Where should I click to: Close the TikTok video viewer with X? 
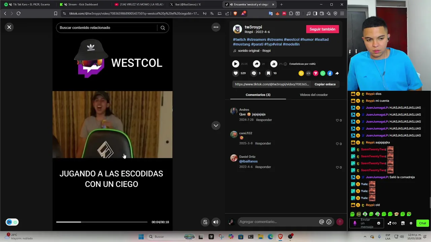click(9, 27)
